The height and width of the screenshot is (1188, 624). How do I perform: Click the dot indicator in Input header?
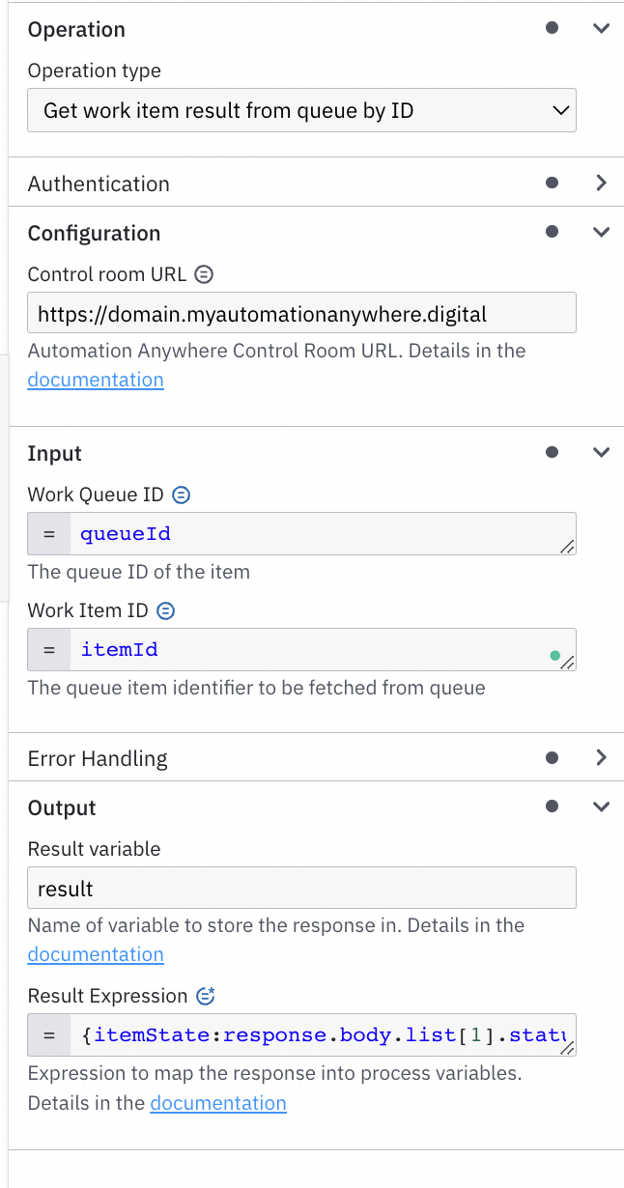pos(552,452)
